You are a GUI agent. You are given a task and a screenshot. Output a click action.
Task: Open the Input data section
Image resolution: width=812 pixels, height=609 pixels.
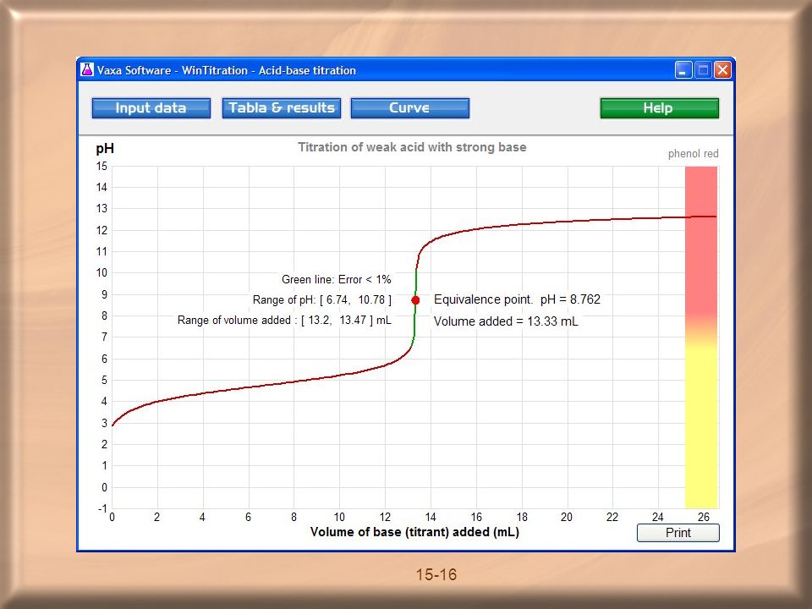151,108
